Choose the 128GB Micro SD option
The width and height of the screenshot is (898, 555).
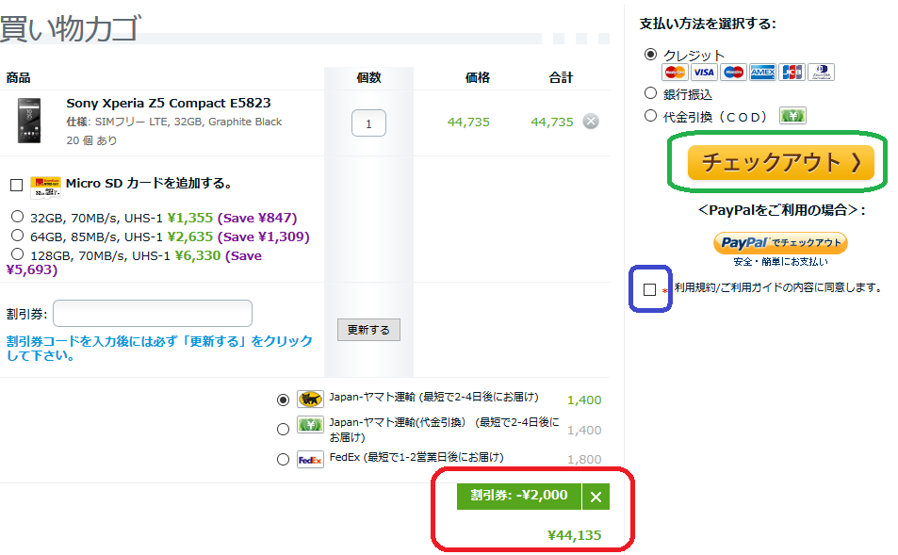click(18, 254)
